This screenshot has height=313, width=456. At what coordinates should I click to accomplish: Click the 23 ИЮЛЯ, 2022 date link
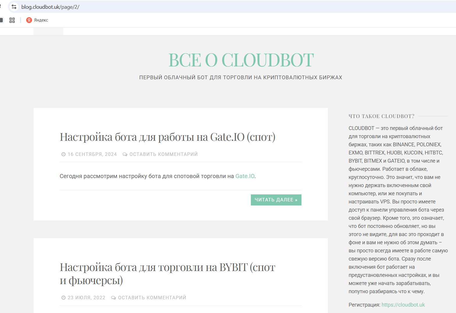86,298
